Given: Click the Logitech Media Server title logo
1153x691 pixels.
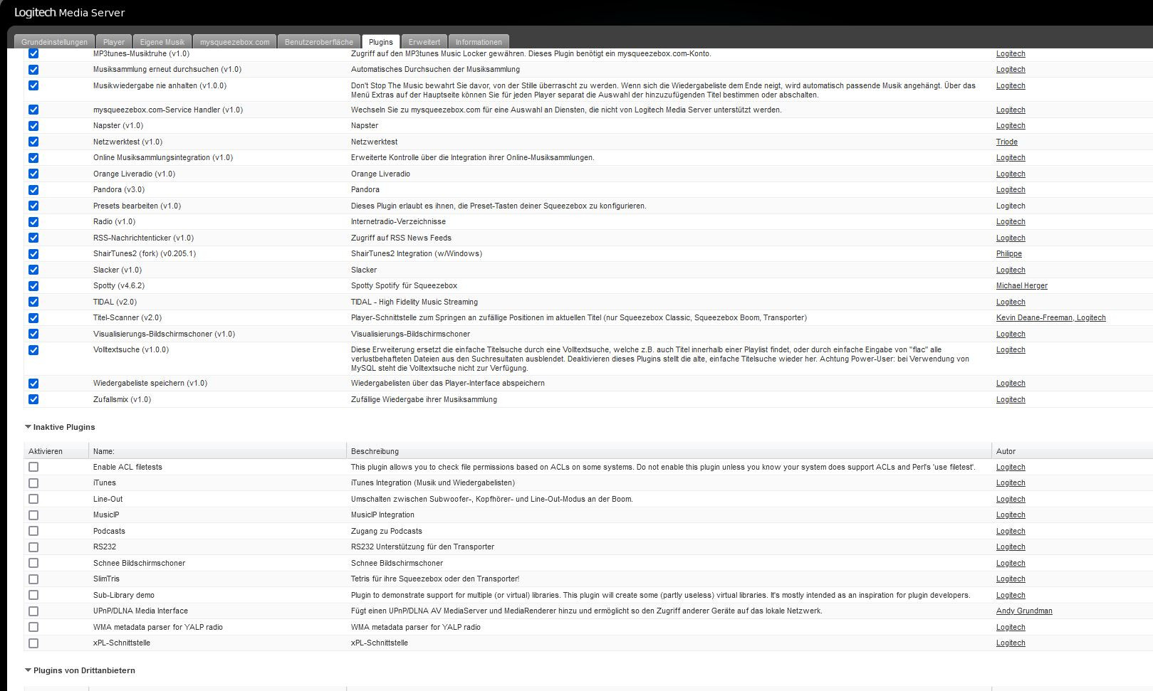Looking at the screenshot, I should click(70, 13).
